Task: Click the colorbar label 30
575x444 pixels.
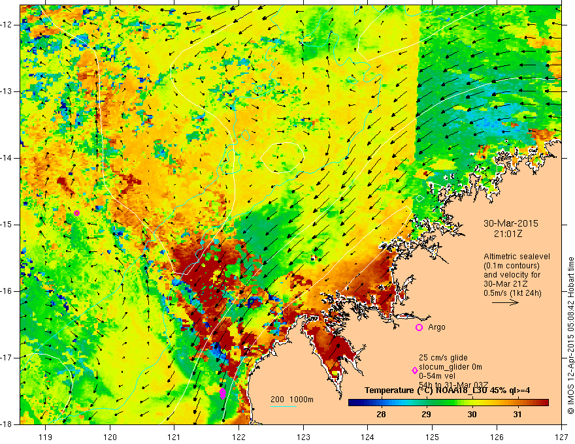Action: pos(472,415)
